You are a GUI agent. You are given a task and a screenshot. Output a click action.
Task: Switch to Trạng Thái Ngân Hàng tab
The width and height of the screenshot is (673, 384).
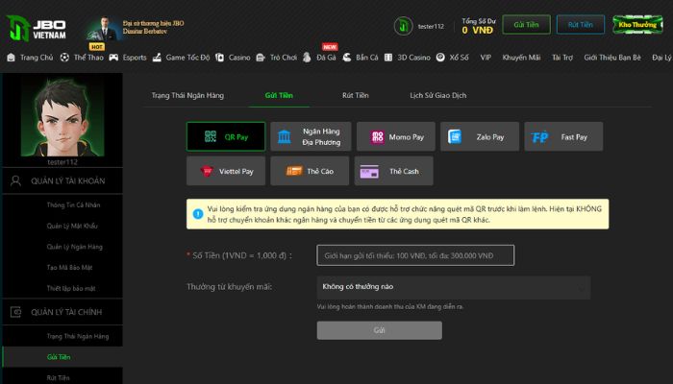[187, 95]
